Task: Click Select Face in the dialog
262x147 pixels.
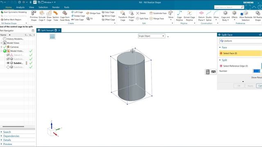Action: 240,53
